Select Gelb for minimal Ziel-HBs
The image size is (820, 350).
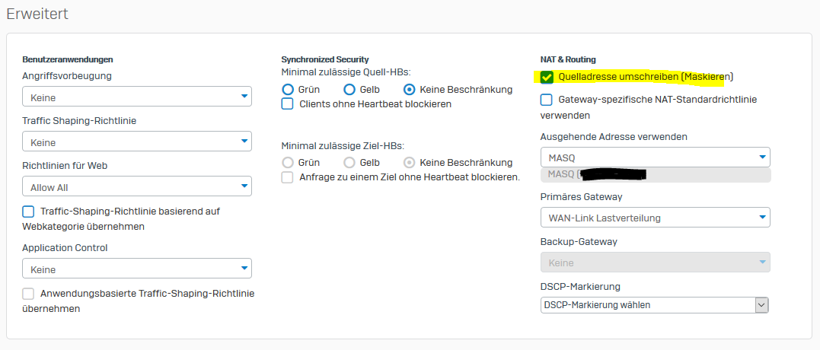(349, 162)
